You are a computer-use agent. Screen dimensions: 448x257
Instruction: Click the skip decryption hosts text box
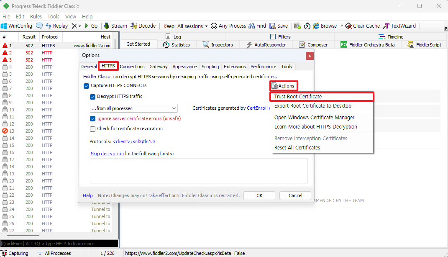(199, 171)
